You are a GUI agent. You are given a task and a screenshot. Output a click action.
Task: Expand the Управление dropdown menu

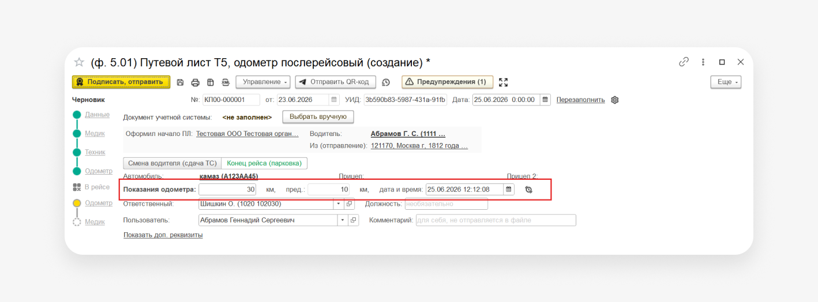coord(262,82)
